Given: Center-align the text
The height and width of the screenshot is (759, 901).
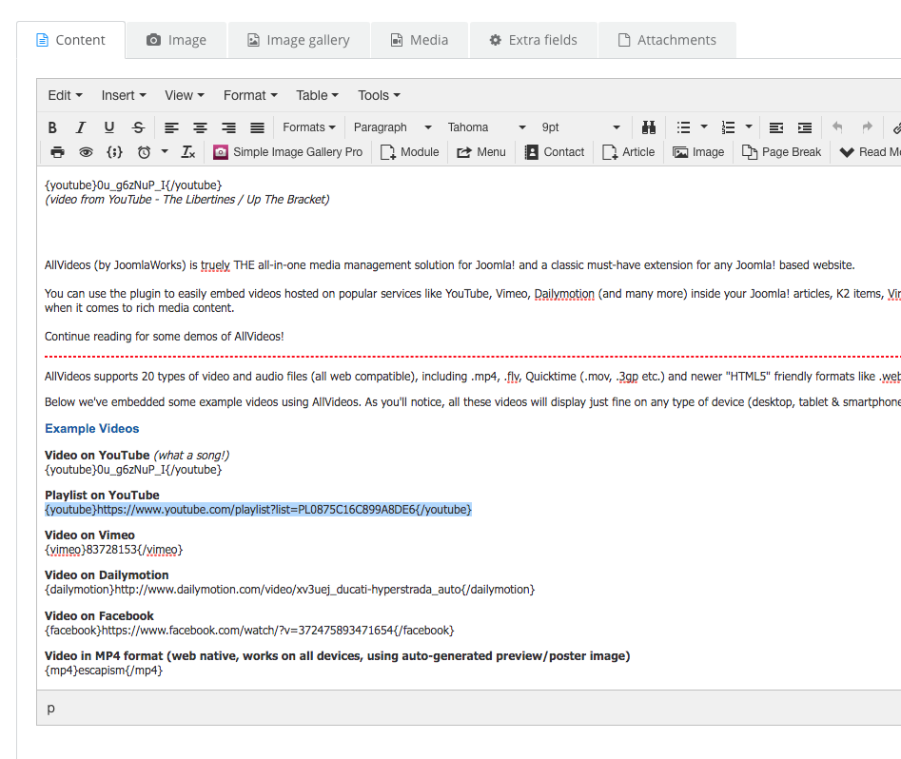Looking at the screenshot, I should pos(200,127).
